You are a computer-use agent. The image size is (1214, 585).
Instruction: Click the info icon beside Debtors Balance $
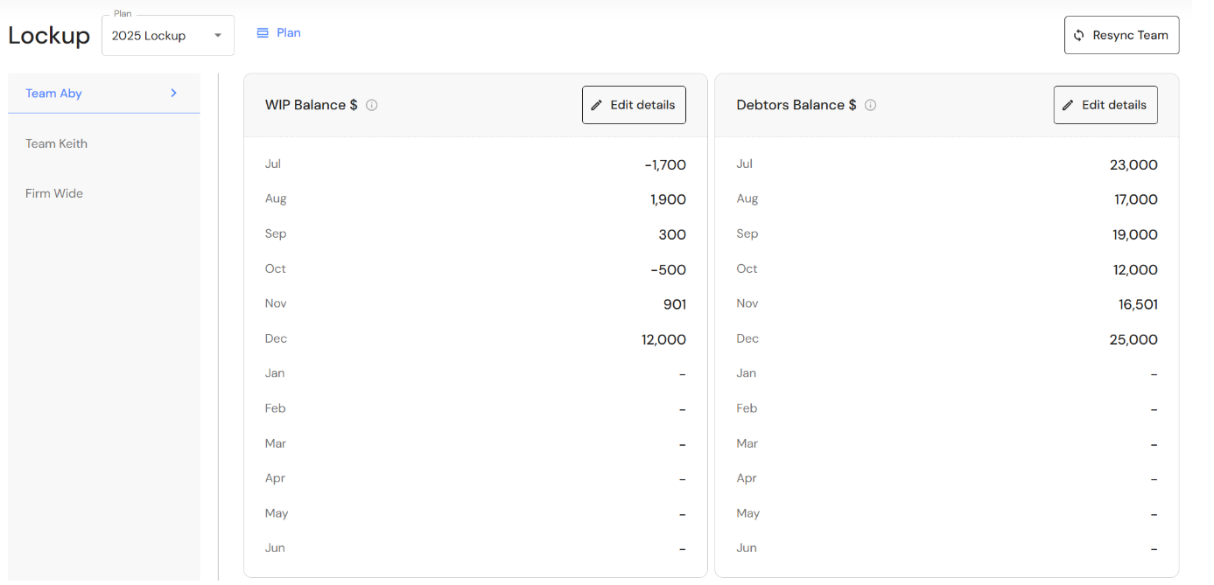click(871, 105)
